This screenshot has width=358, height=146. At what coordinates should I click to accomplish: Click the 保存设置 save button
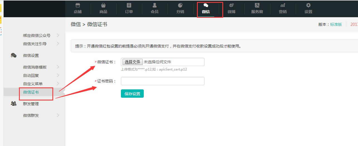pos(132,94)
